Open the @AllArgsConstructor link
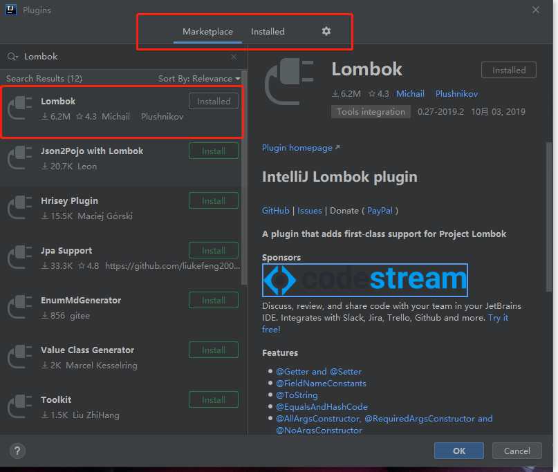 coord(318,419)
